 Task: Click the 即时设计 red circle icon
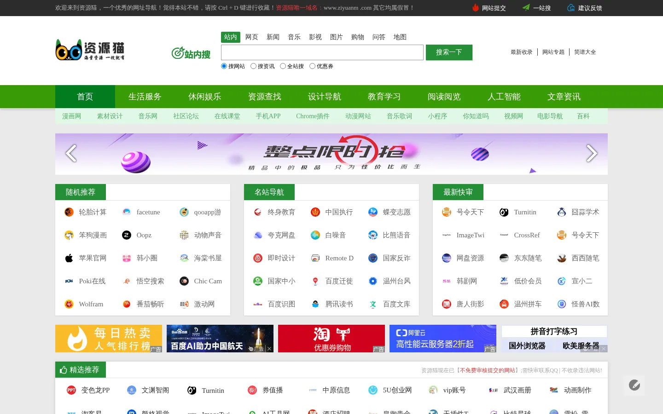(x=258, y=258)
